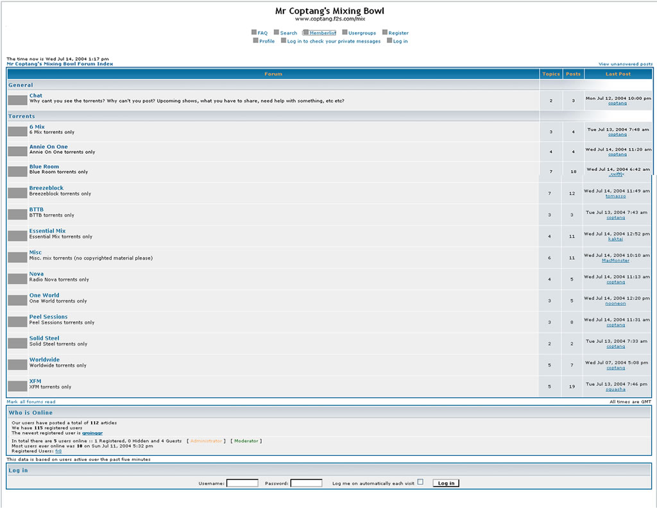Click the FAQ icon in top navigation
This screenshot has width=657, height=509.
254,33
